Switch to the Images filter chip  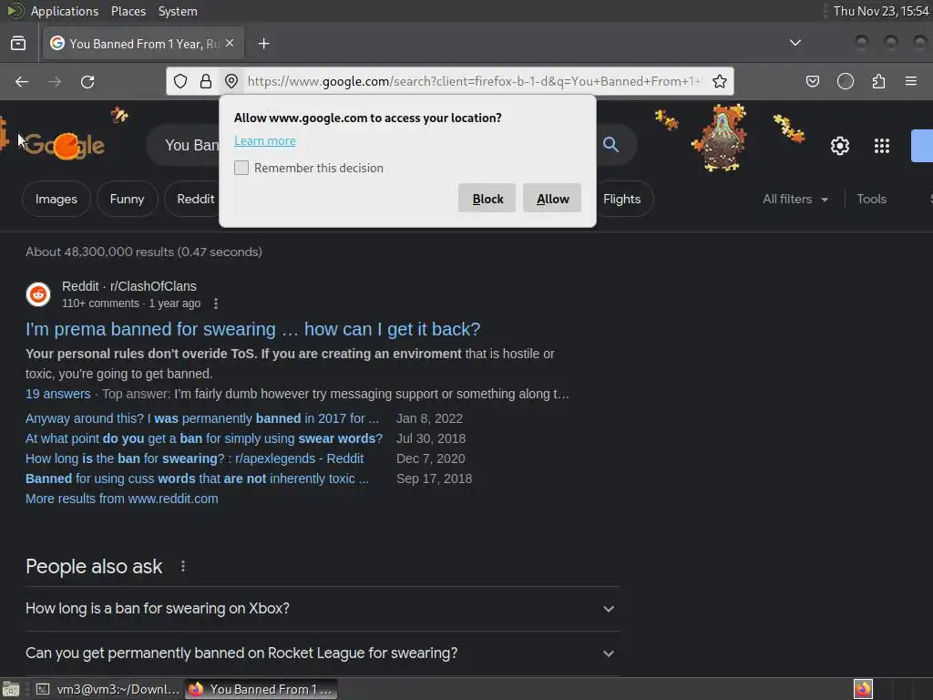tap(56, 199)
